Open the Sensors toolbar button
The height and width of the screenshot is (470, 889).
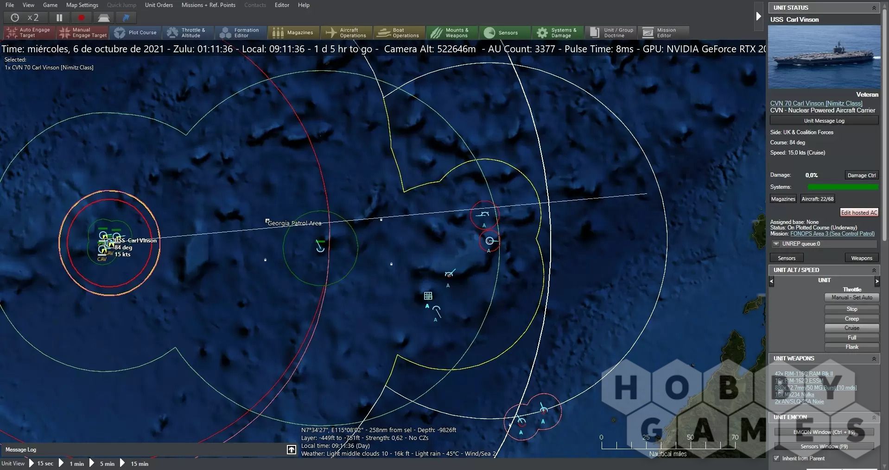tap(505, 32)
